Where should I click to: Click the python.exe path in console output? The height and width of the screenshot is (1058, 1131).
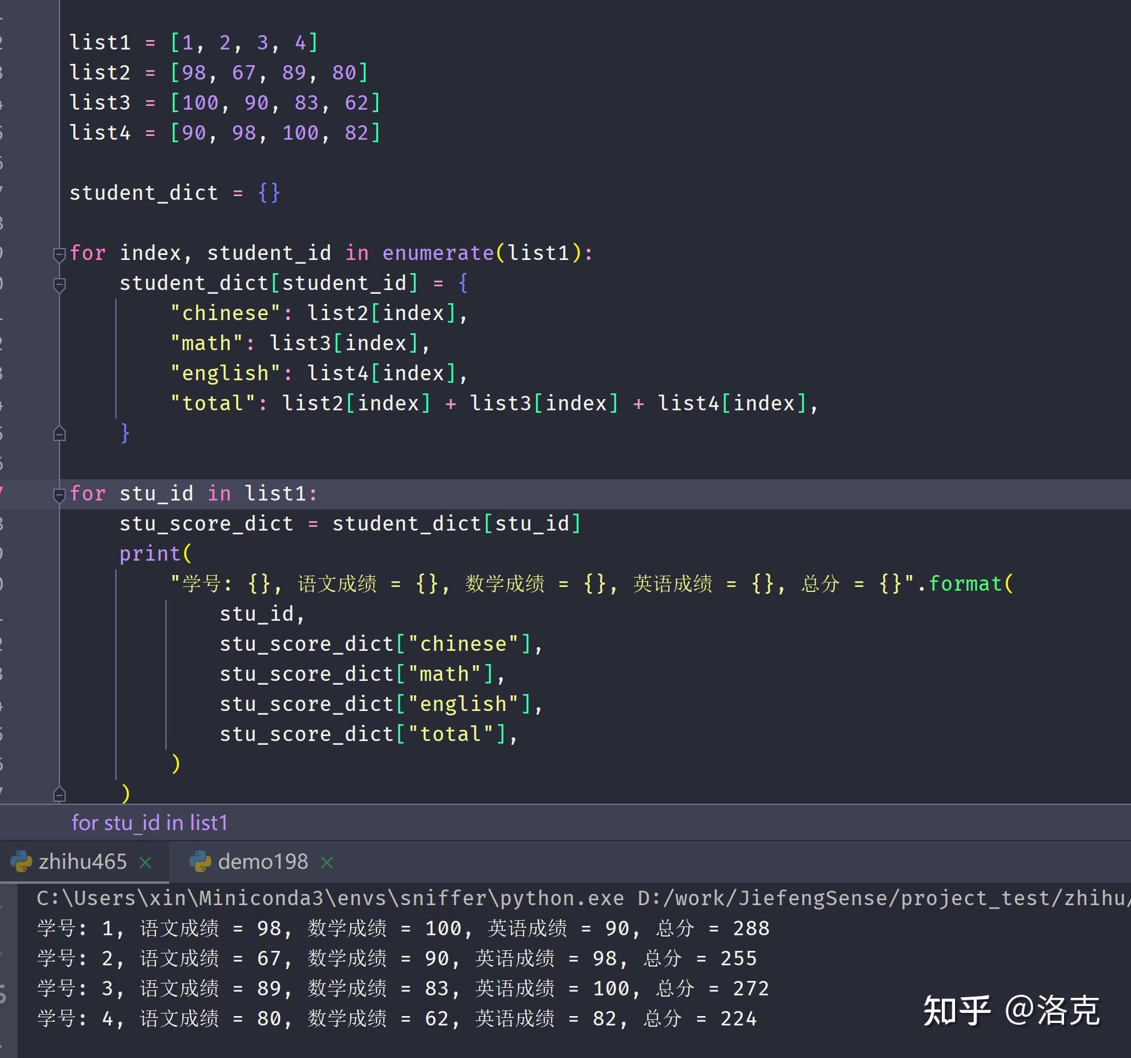pos(330,898)
